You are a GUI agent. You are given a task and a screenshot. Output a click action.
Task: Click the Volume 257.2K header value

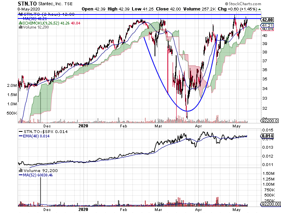click(x=199, y=9)
